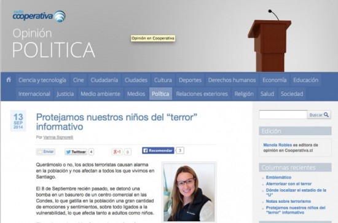Open Manola Robles editor link
This screenshot has height=223, width=338.
click(x=278, y=145)
